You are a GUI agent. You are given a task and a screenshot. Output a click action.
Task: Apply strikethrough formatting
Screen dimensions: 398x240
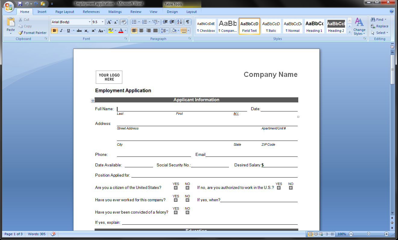[x=79, y=31]
